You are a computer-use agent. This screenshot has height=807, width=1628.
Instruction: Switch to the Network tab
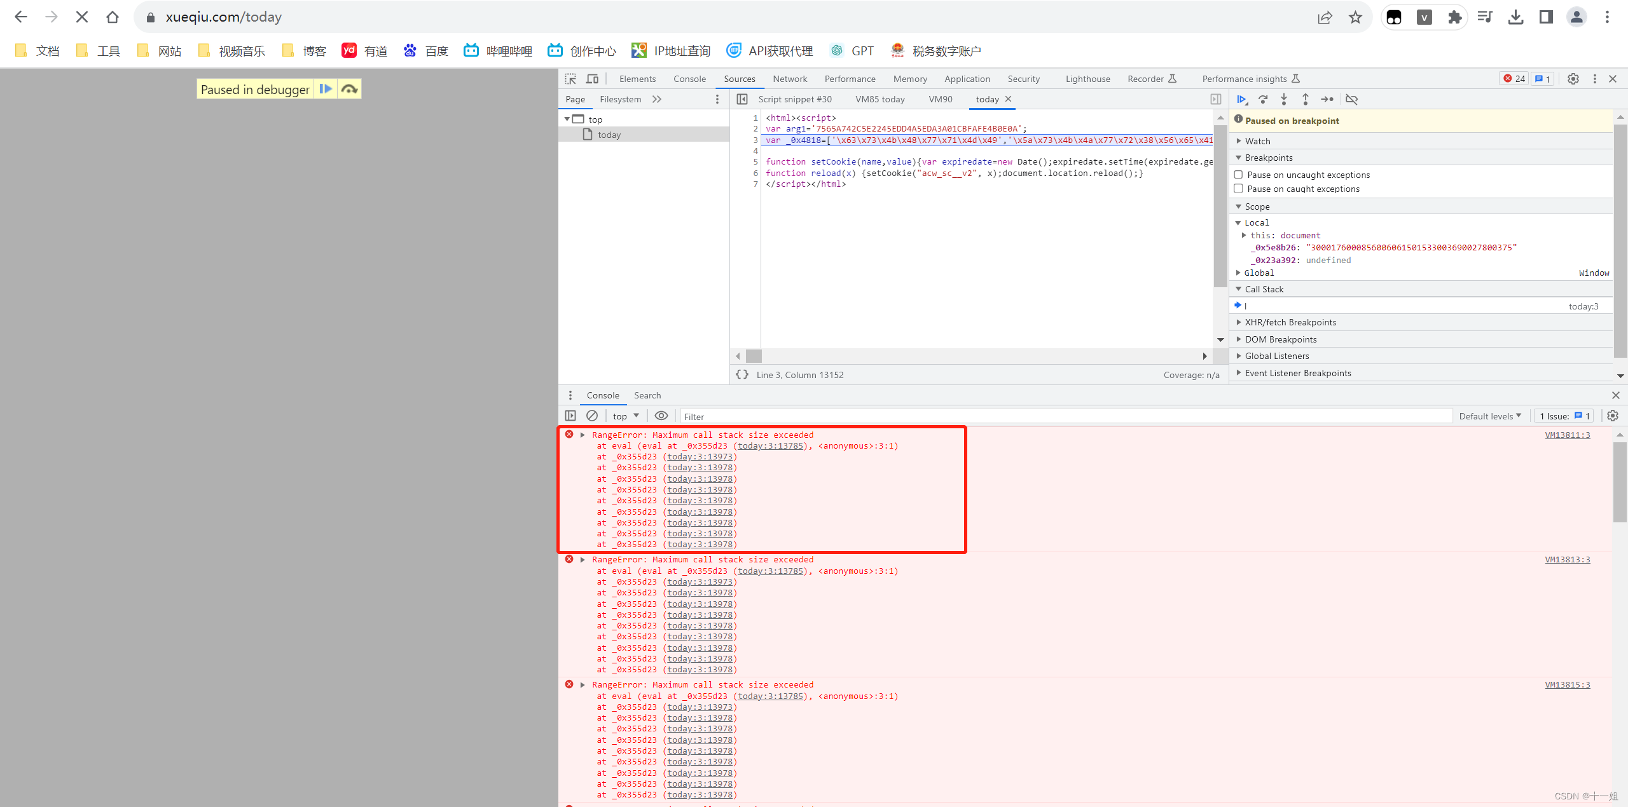pos(790,79)
